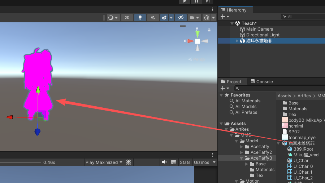This screenshot has height=183, width=325.
Task: Expand the AceTaffy folder
Action: pos(242,147)
